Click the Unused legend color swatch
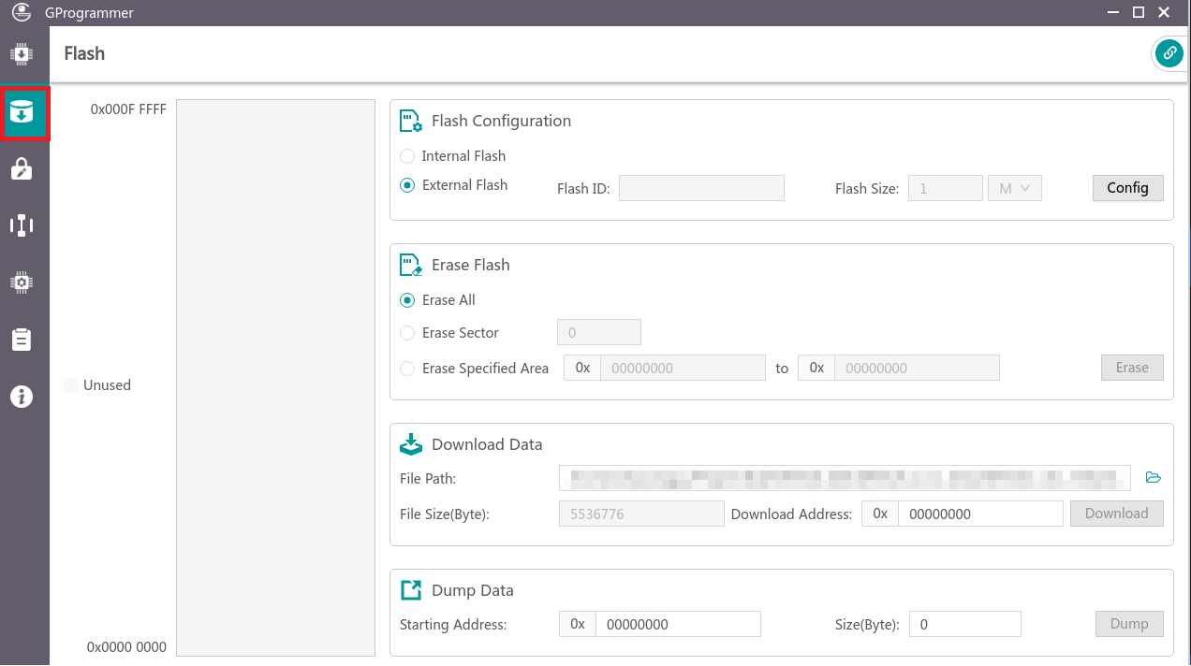This screenshot has height=666, width=1191. pos(71,385)
